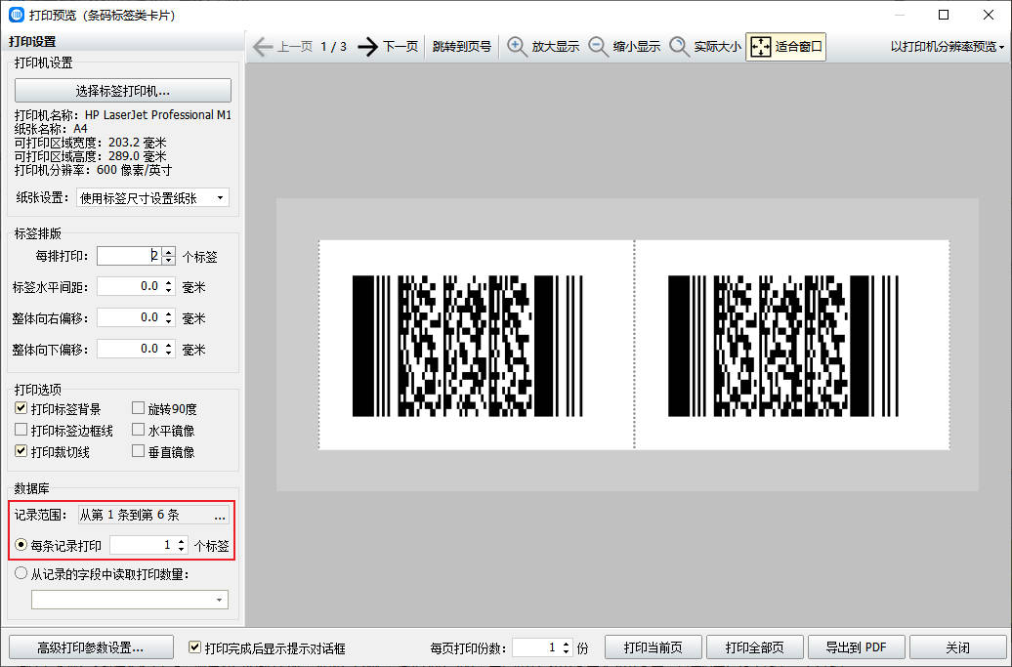Disable print cut lines checkbox

[x=21, y=452]
